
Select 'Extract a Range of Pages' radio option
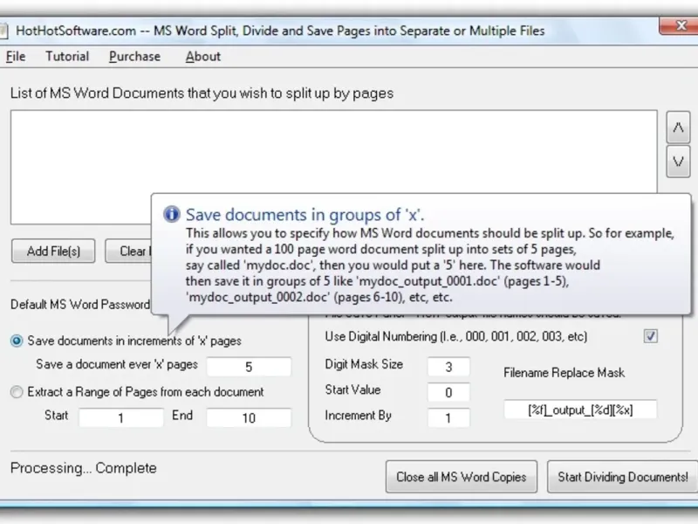click(17, 392)
